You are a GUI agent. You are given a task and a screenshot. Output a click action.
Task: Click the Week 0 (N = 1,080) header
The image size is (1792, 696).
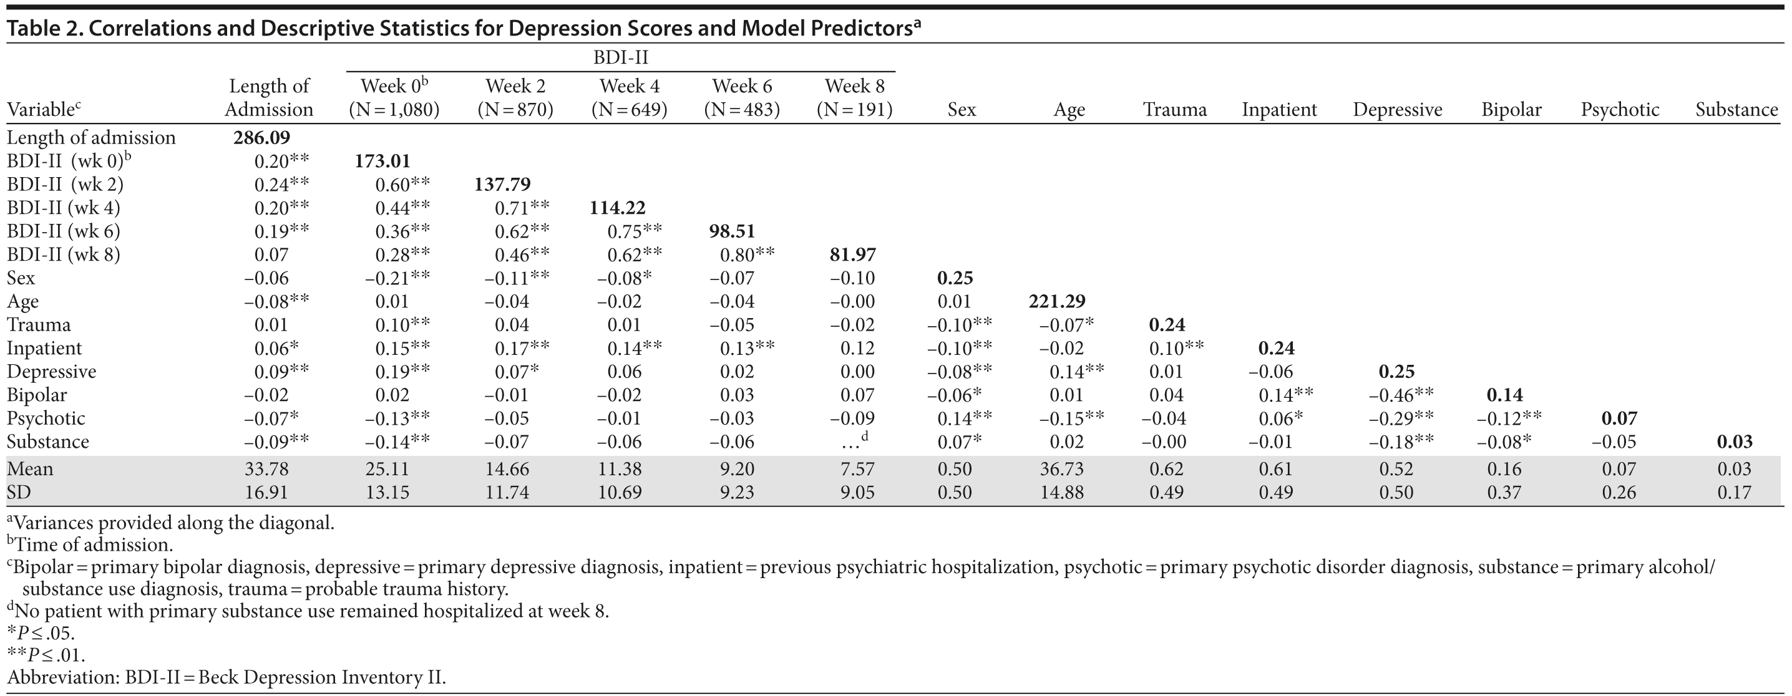pos(394,97)
